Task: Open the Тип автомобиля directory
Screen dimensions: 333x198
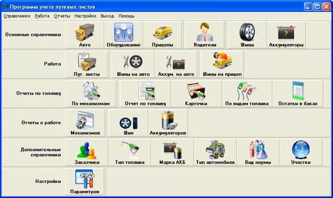Action: 215,152
